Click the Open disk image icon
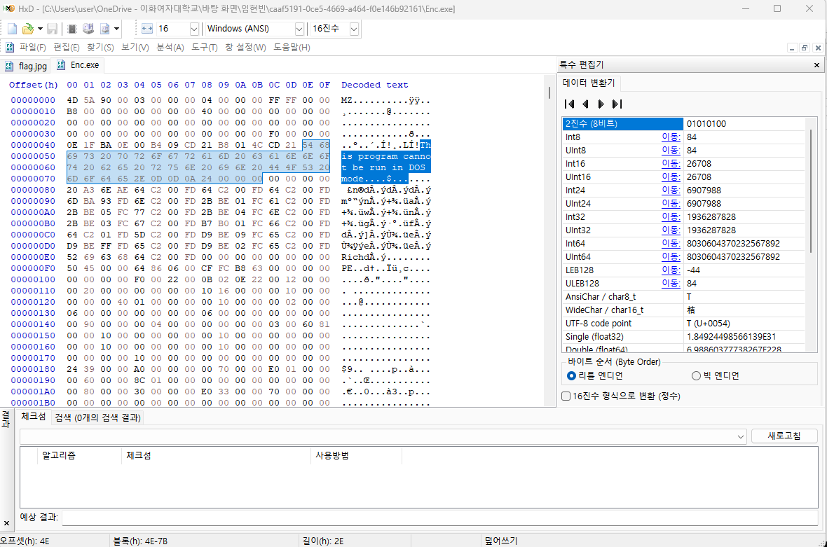The width and height of the screenshot is (827, 547). (x=105, y=29)
